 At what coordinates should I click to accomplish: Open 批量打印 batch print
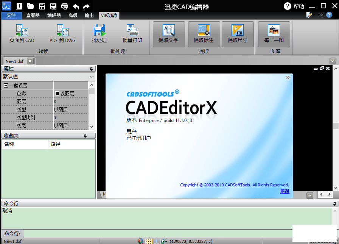coord(132,34)
